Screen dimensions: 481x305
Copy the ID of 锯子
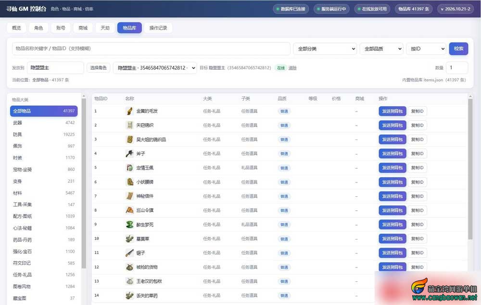[417, 253]
